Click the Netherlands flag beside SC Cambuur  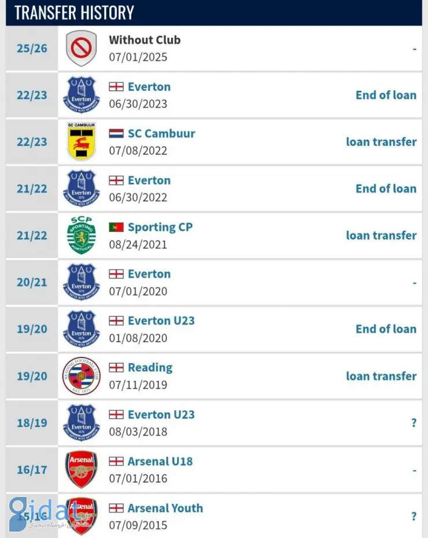[x=116, y=134]
